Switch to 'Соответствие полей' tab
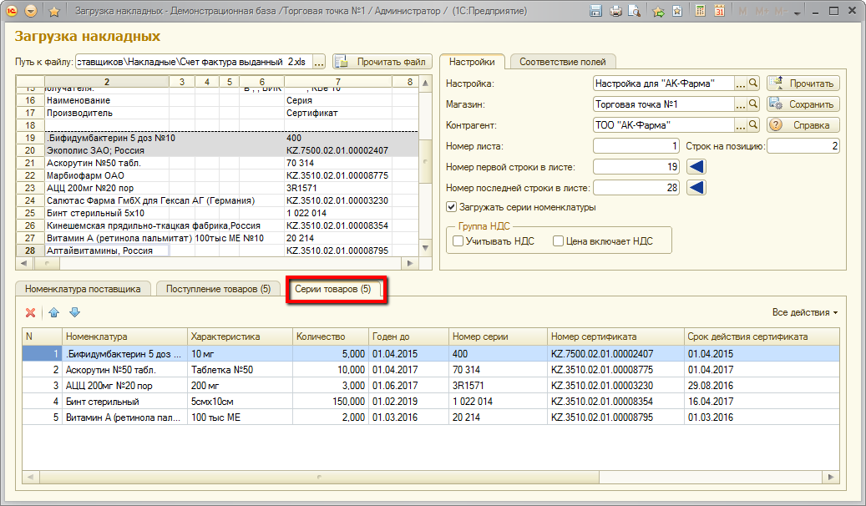 point(563,62)
